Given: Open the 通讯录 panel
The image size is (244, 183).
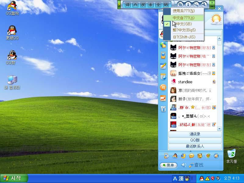Looking at the screenshot, I should pyautogui.click(x=195, y=134).
